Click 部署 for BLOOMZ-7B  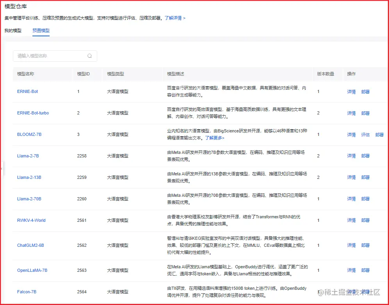(x=380, y=135)
